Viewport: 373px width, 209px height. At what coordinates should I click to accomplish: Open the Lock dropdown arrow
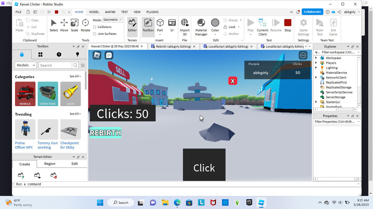tap(239, 27)
